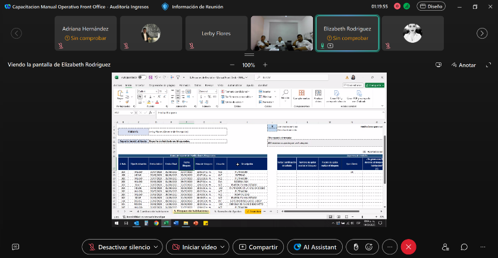The image size is (498, 258).
Task: Open the more options ellipsis next to reactions
Action: click(x=389, y=247)
